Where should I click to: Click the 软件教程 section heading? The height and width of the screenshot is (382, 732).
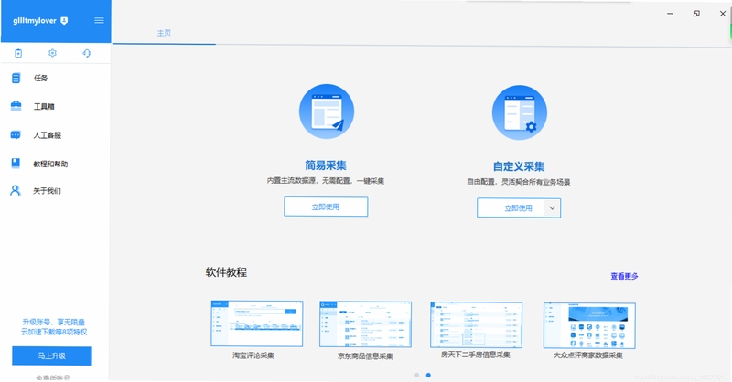226,272
